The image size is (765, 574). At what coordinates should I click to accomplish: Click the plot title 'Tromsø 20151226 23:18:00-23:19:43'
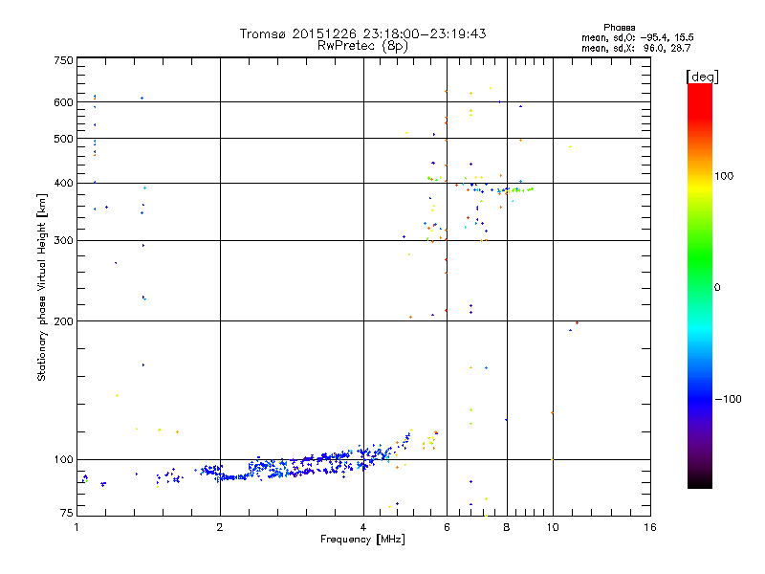tap(362, 33)
